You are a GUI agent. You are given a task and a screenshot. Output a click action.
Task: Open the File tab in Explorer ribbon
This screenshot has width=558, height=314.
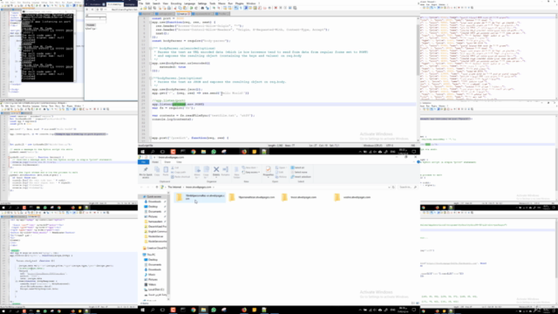[x=143, y=162]
